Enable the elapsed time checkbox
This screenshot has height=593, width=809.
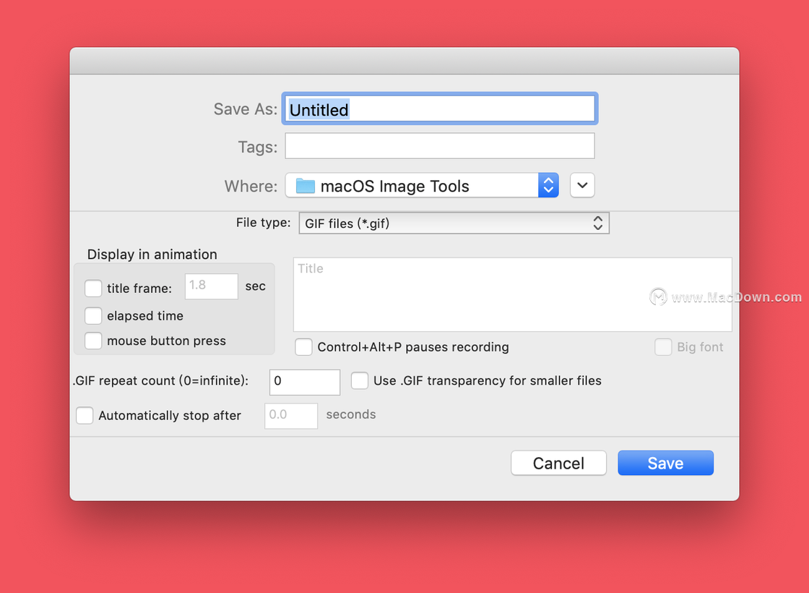tap(93, 315)
